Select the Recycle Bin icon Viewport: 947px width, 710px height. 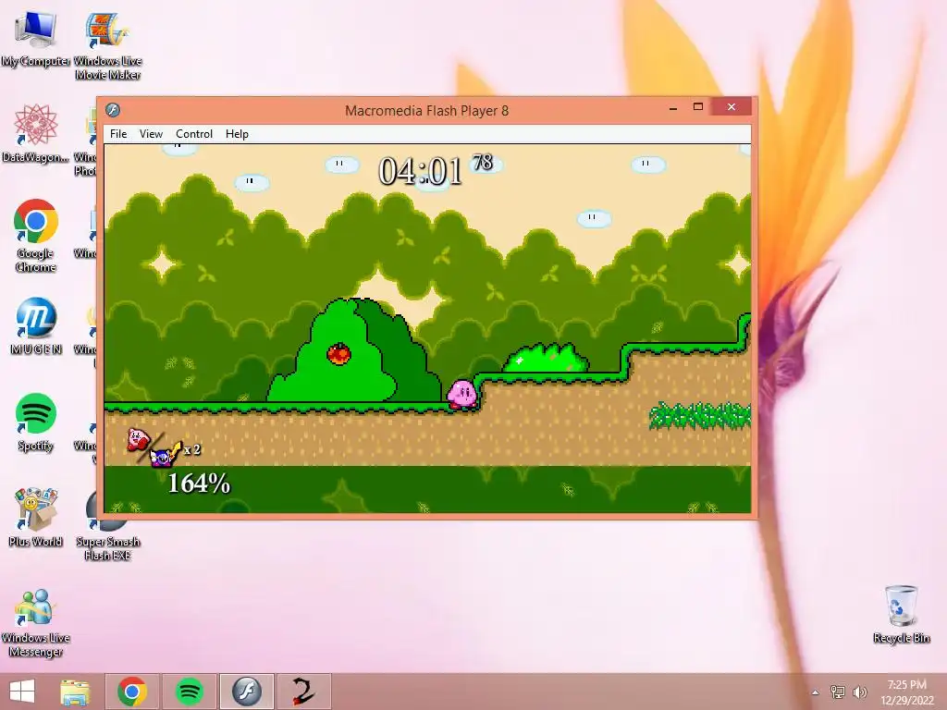point(901,615)
